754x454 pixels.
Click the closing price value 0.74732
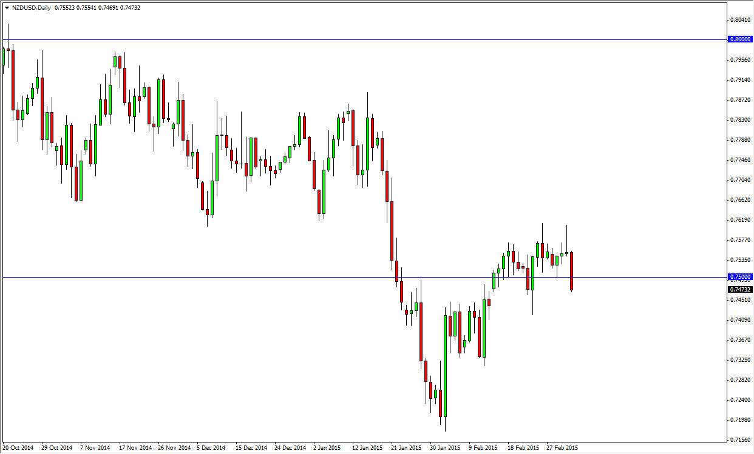coord(131,8)
